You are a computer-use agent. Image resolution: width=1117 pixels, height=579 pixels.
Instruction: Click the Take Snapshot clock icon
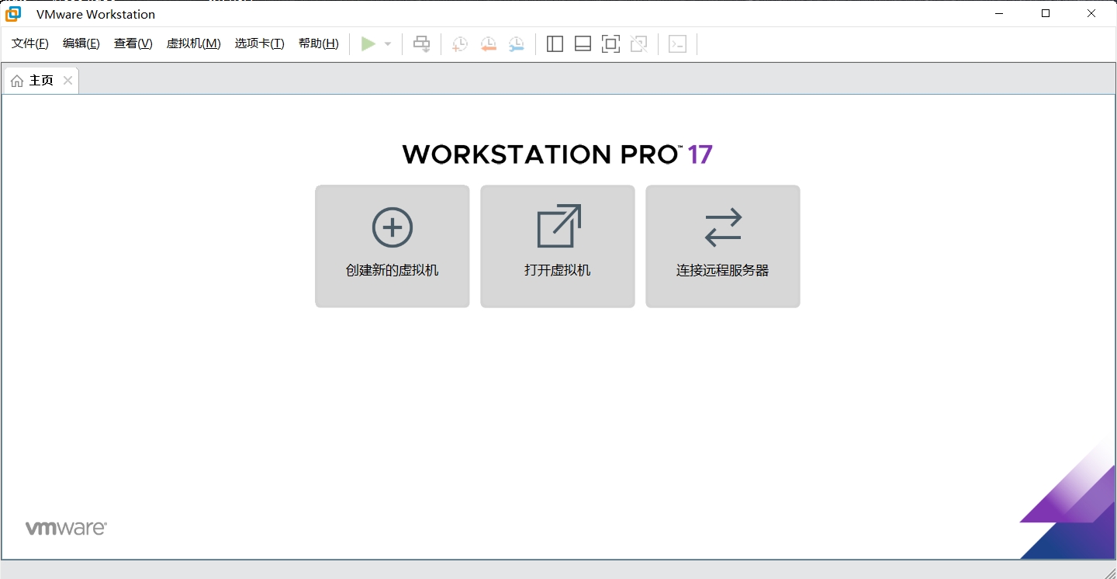coord(460,44)
